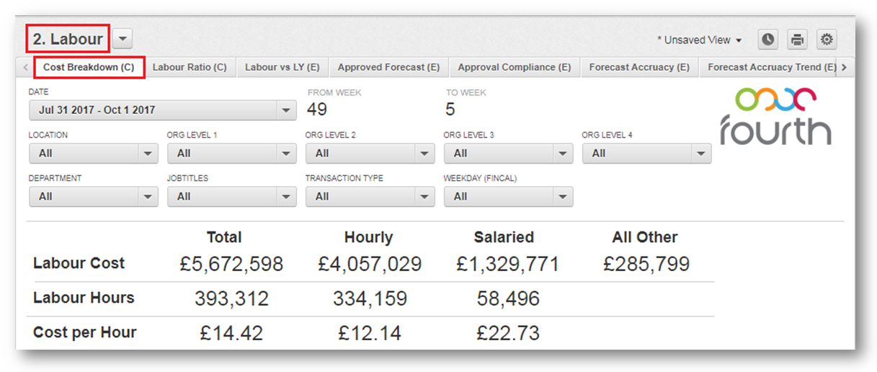877x372 pixels.
Task: Open the settings gear icon
Action: [x=827, y=40]
